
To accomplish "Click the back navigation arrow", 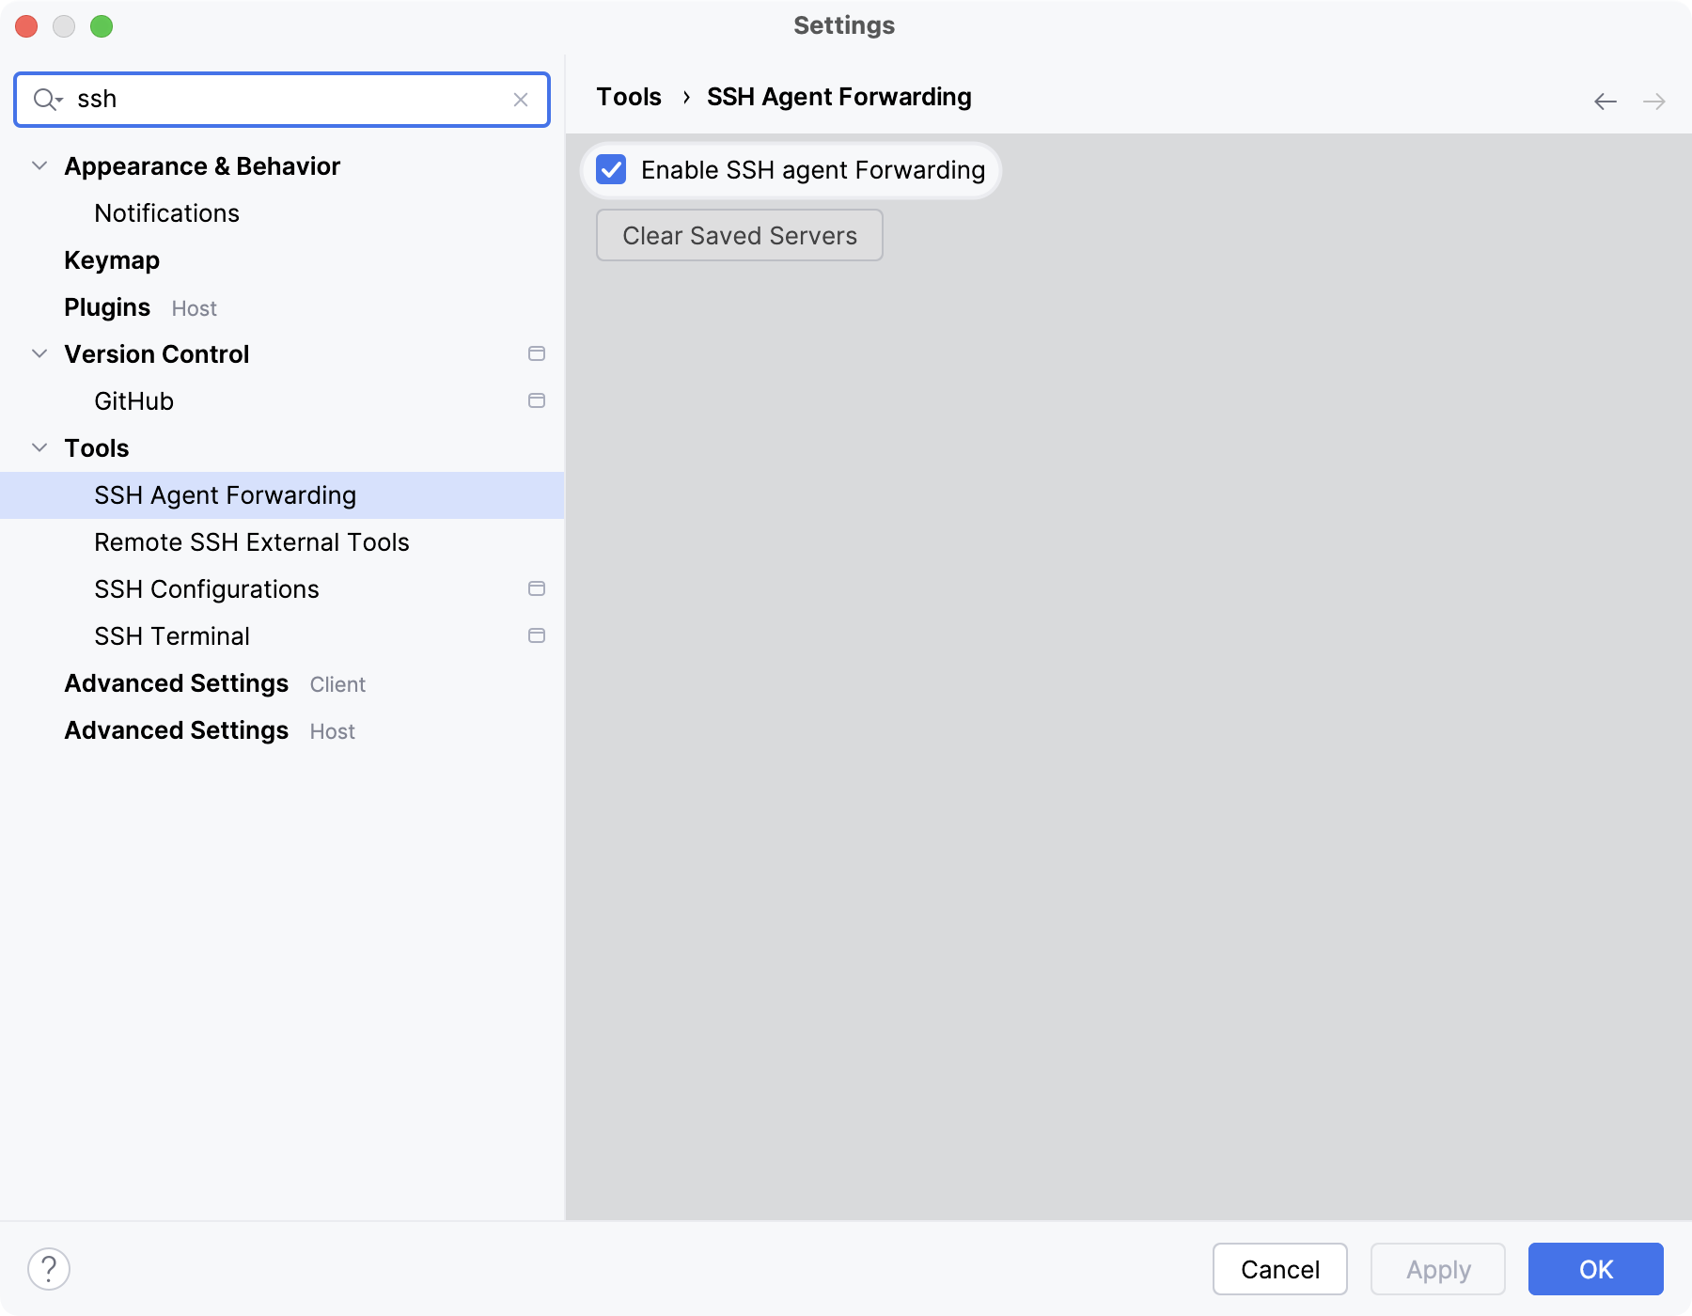I will 1604,101.
